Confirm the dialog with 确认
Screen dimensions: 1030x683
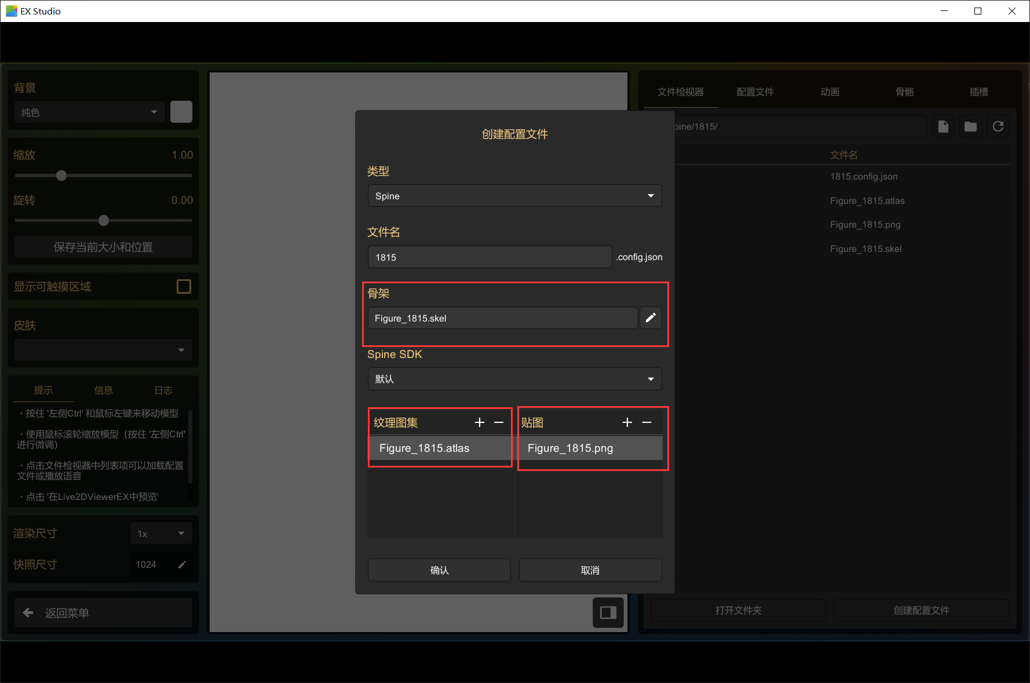439,570
